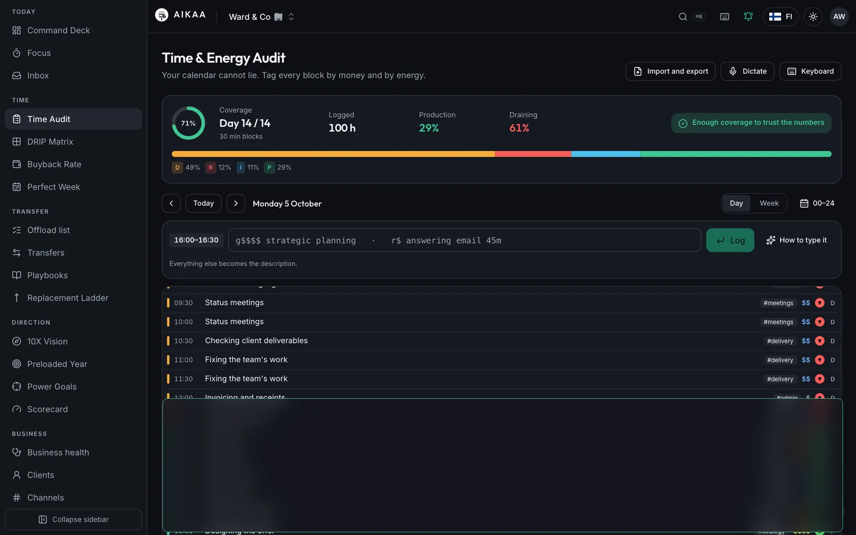Click the Preloaded Year target icon
This screenshot has width=856, height=535.
pyautogui.click(x=17, y=364)
